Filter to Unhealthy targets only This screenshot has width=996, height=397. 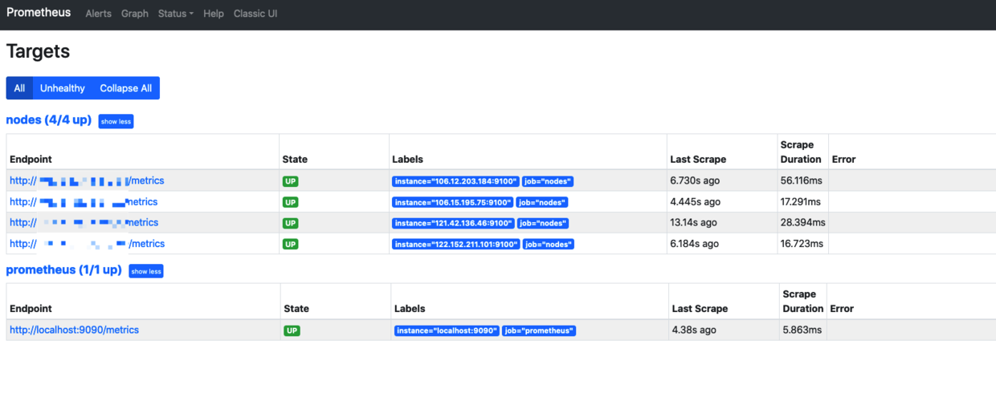63,88
